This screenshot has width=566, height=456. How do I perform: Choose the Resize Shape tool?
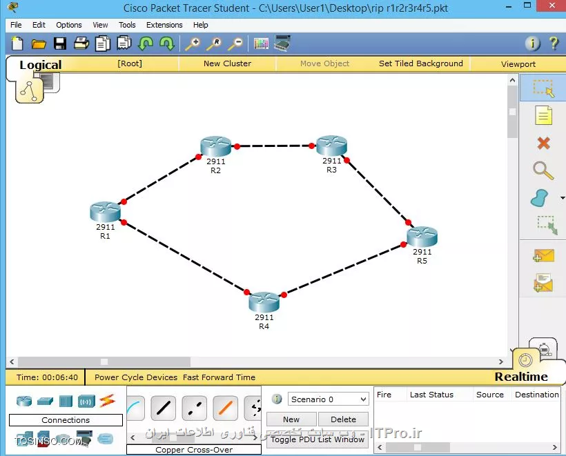coord(547,225)
